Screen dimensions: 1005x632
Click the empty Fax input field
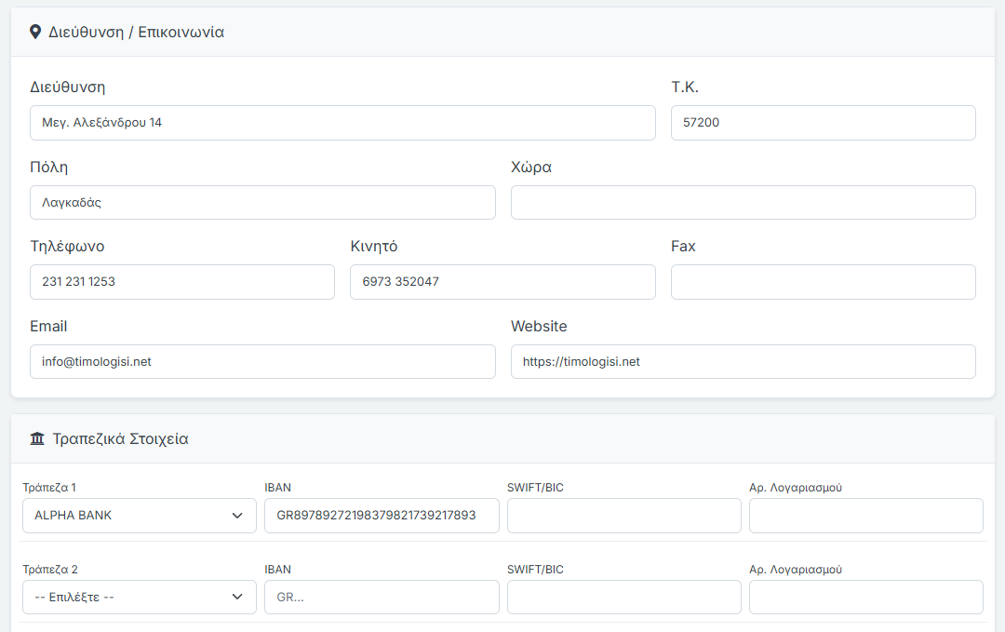tap(823, 282)
